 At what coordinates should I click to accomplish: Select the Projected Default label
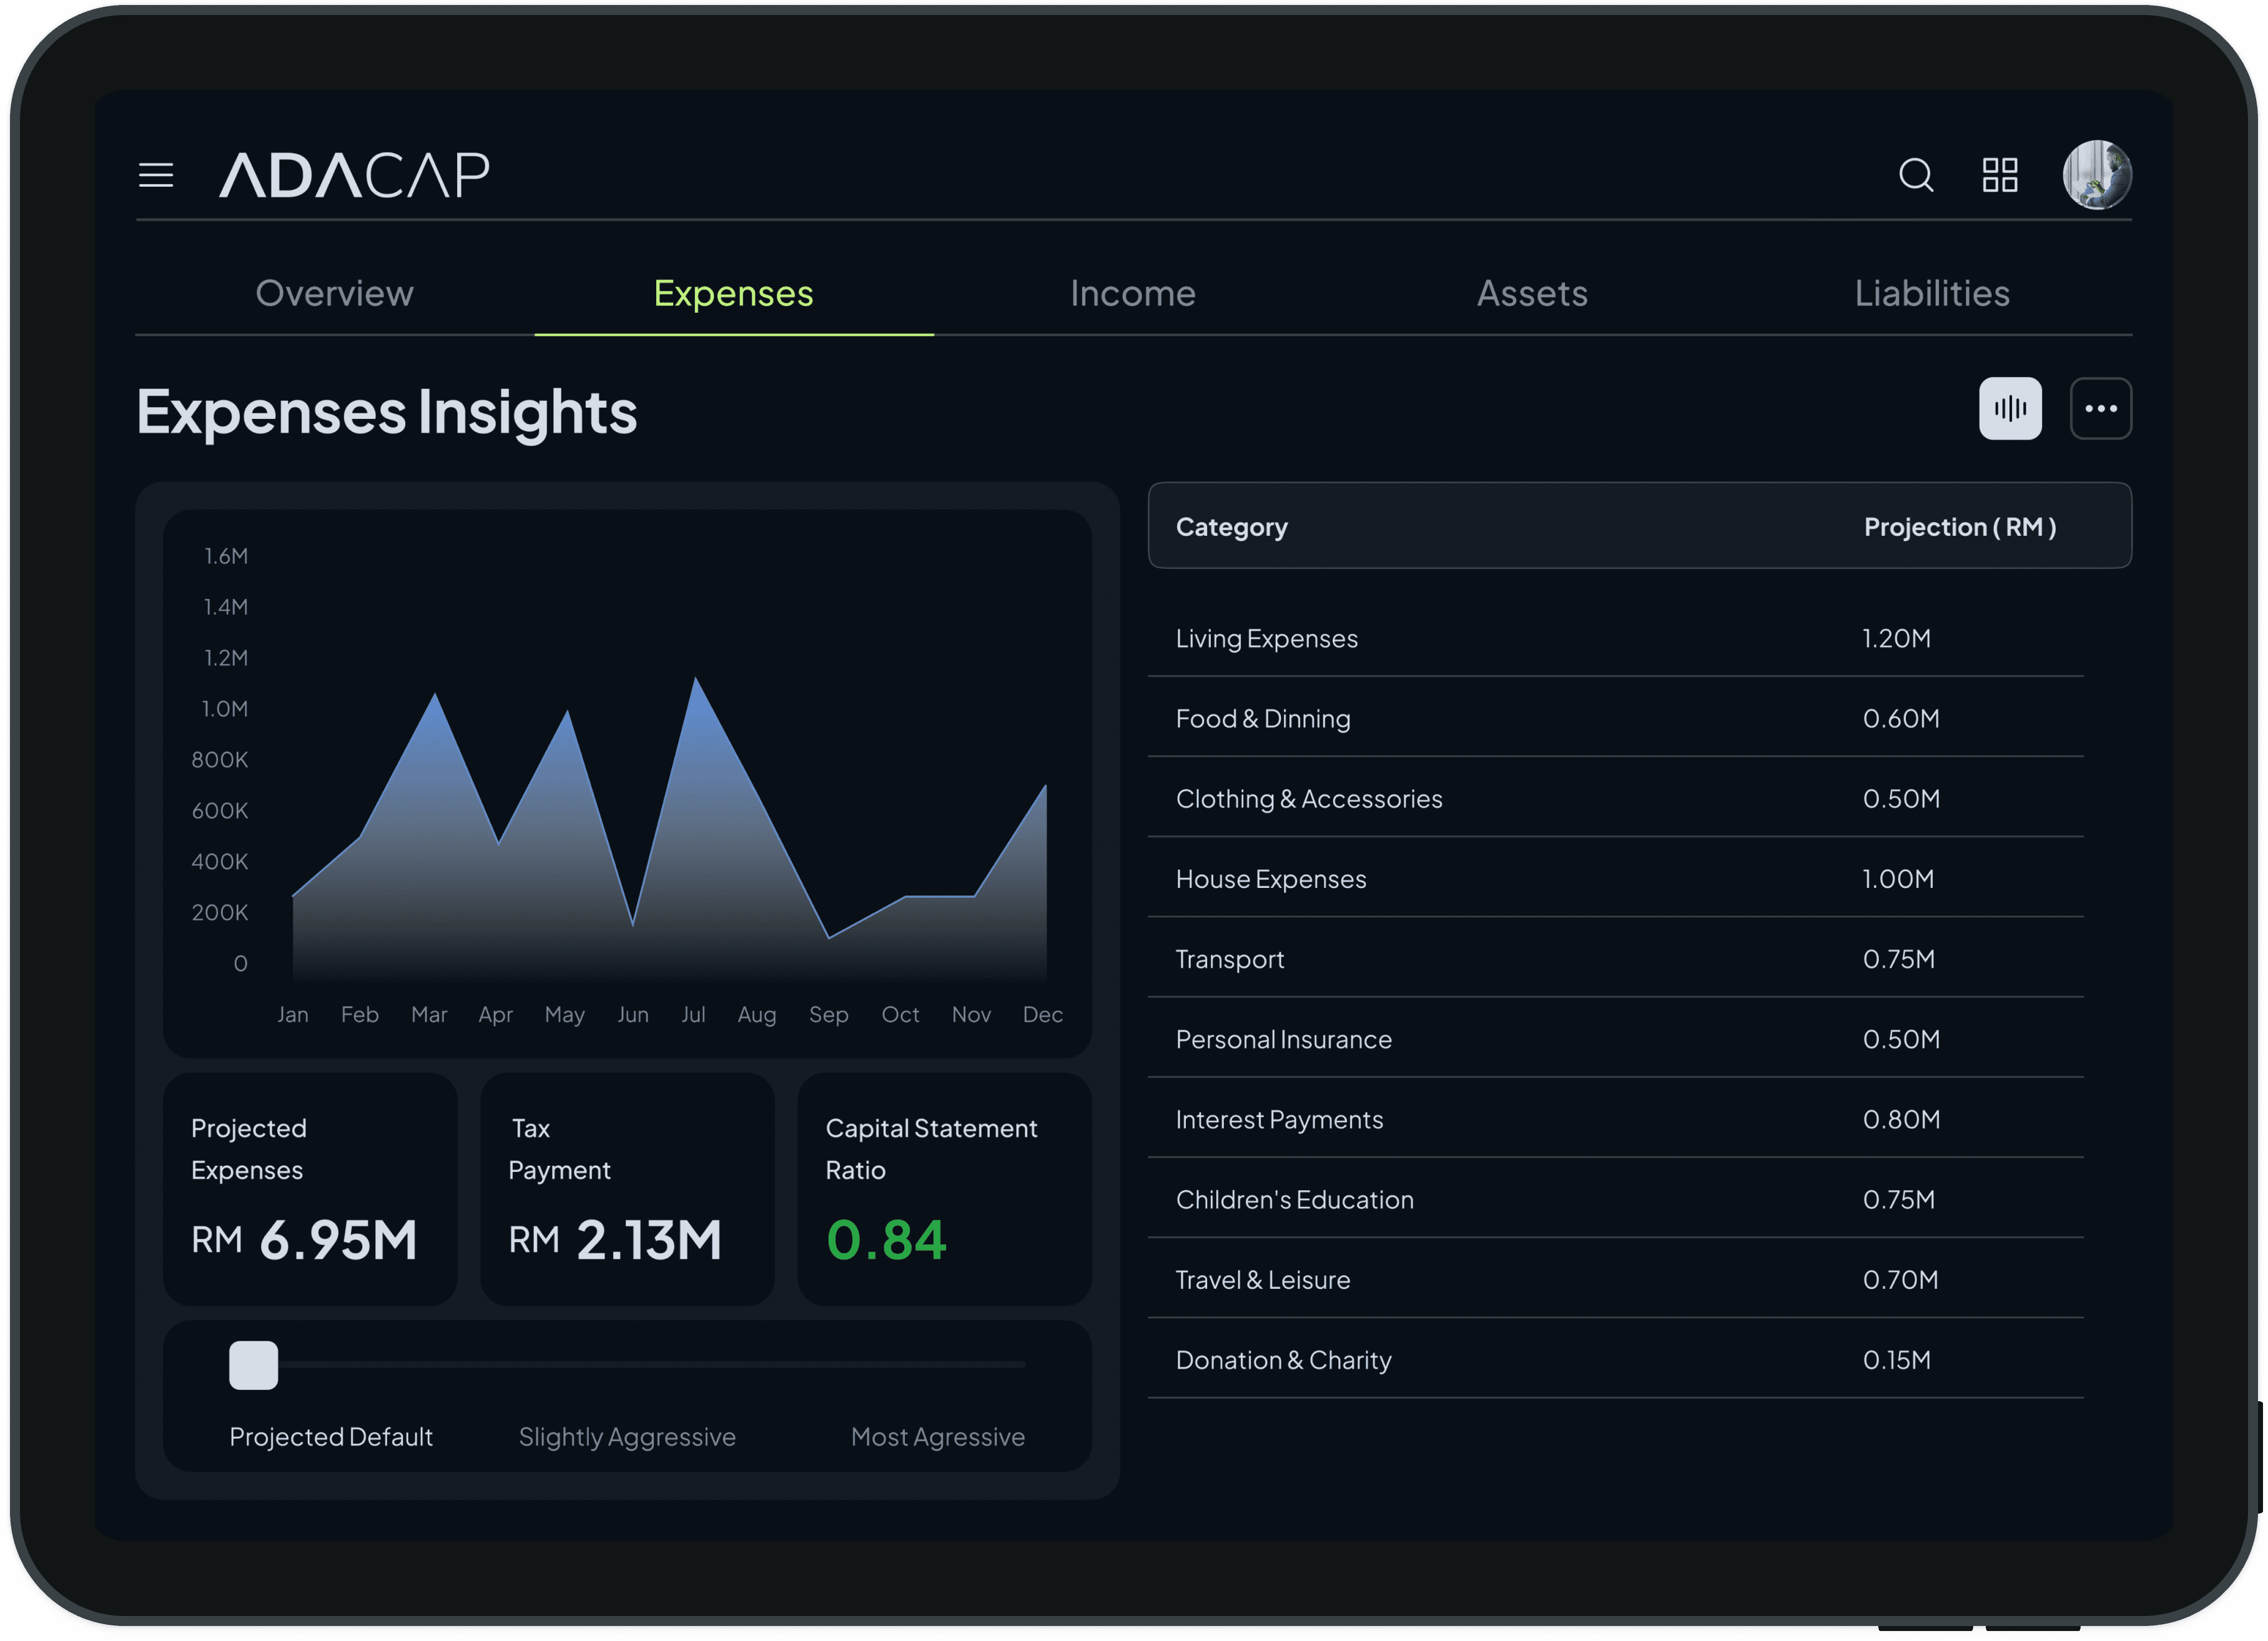[x=331, y=1436]
